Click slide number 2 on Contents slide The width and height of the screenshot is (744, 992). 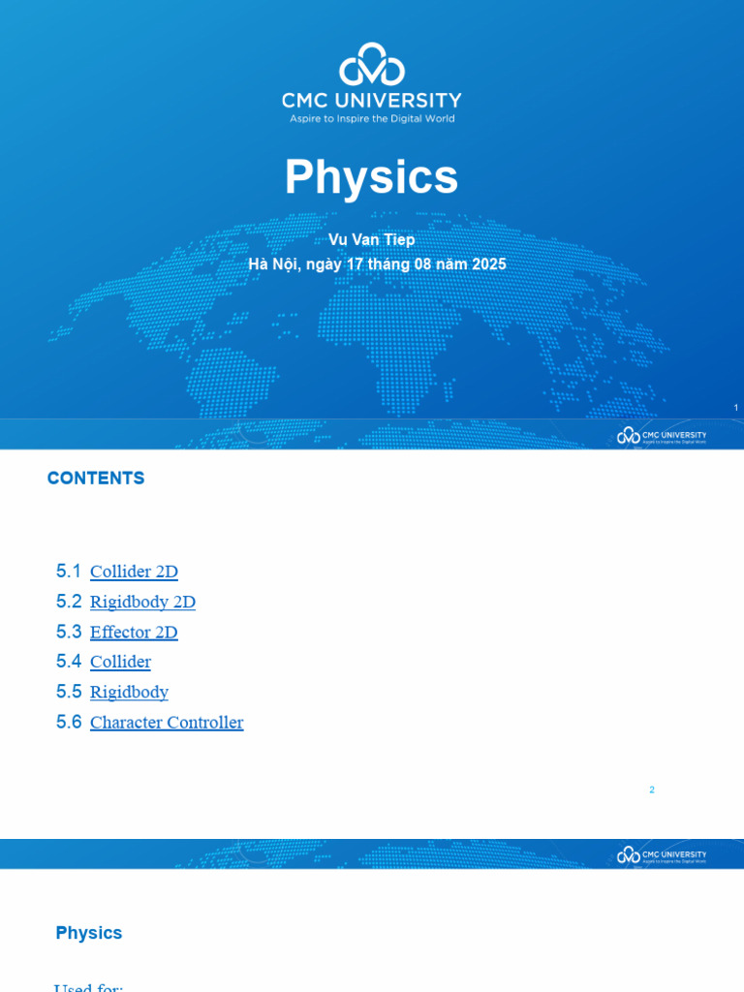pos(652,790)
